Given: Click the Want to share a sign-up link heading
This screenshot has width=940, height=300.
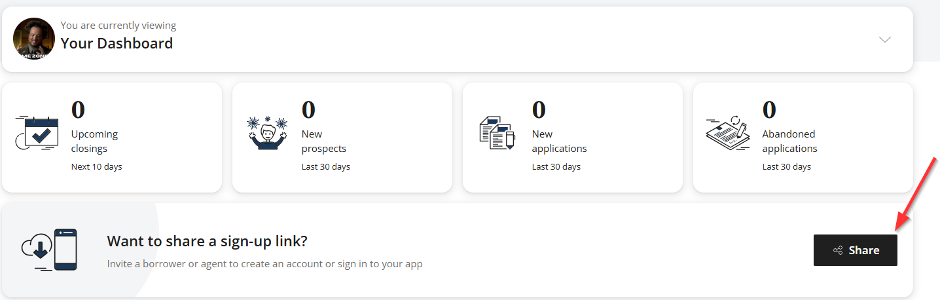Looking at the screenshot, I should 207,241.
